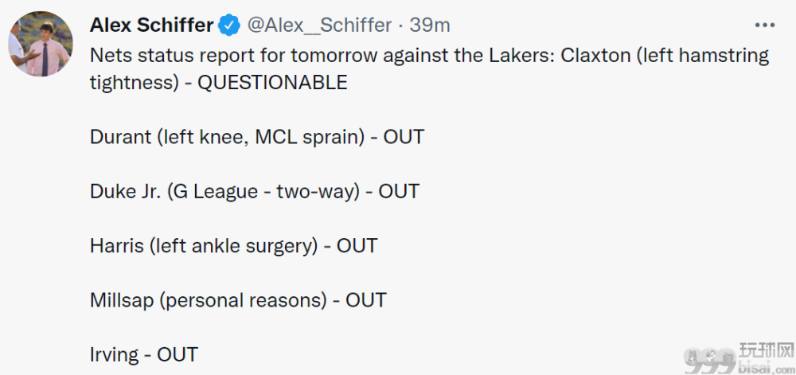Select the Harris left ankle surgery line
The width and height of the screenshot is (796, 375).
(x=233, y=245)
